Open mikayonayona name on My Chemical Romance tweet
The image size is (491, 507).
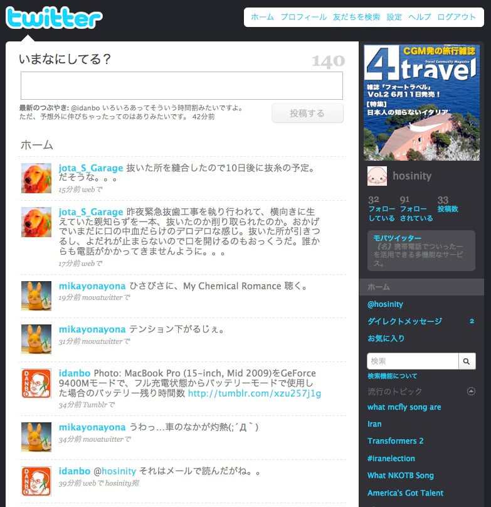click(x=92, y=286)
